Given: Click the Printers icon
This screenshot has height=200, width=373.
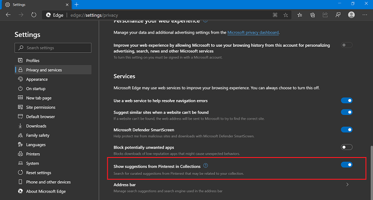Looking at the screenshot, I should click(21, 154).
